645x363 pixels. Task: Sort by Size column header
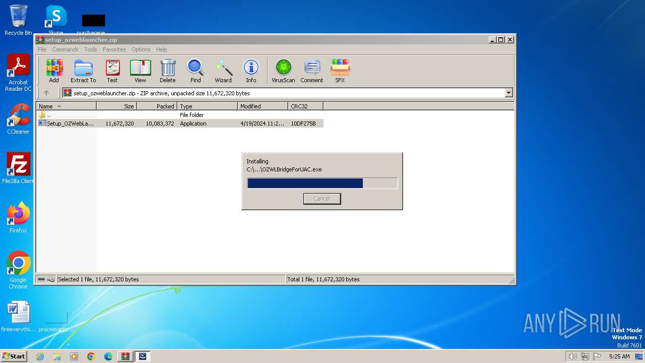[117, 106]
